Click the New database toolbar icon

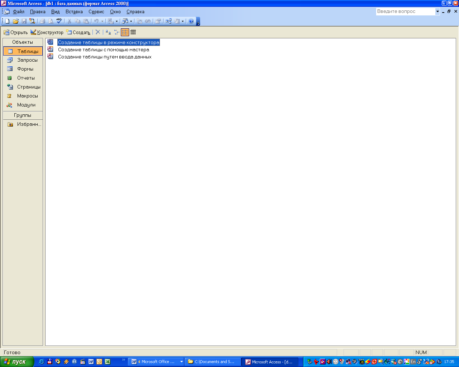7,21
